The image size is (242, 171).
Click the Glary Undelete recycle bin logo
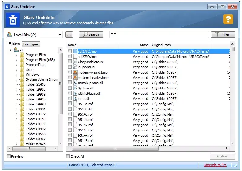tap(13, 20)
